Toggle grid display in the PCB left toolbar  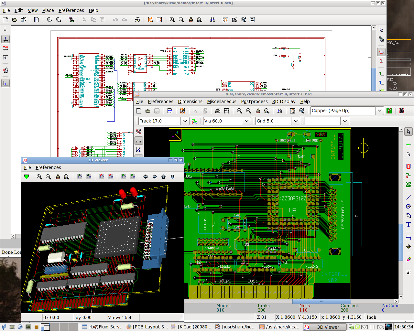tap(139, 141)
